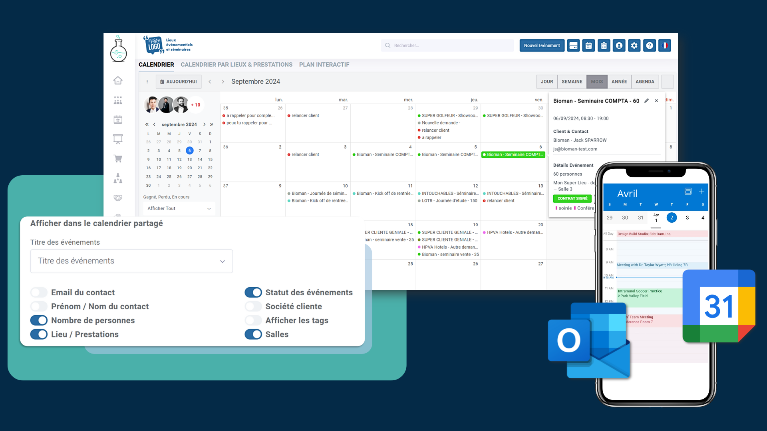Click the edit pencil icon on event
The width and height of the screenshot is (767, 431).
[647, 101]
